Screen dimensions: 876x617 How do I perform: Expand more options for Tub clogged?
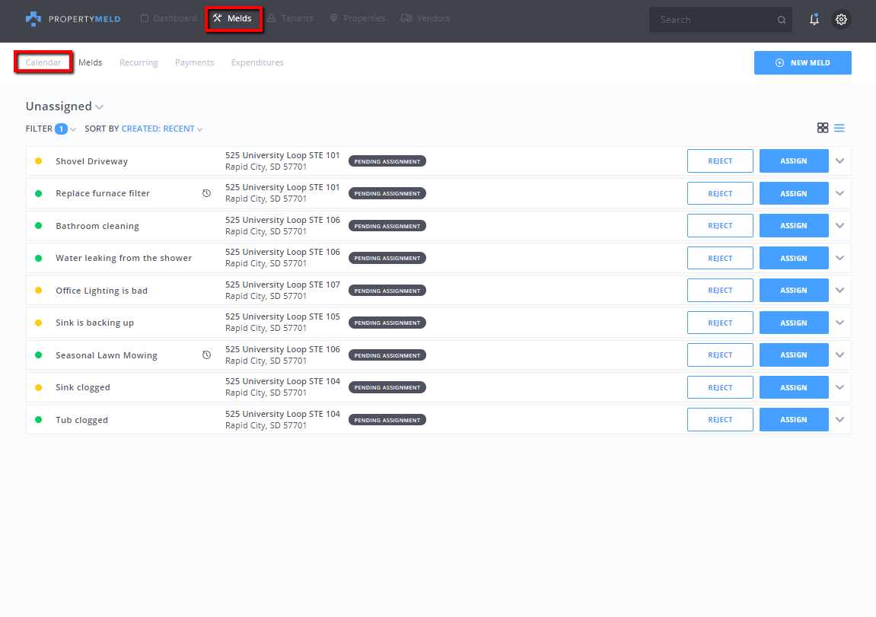click(x=840, y=419)
